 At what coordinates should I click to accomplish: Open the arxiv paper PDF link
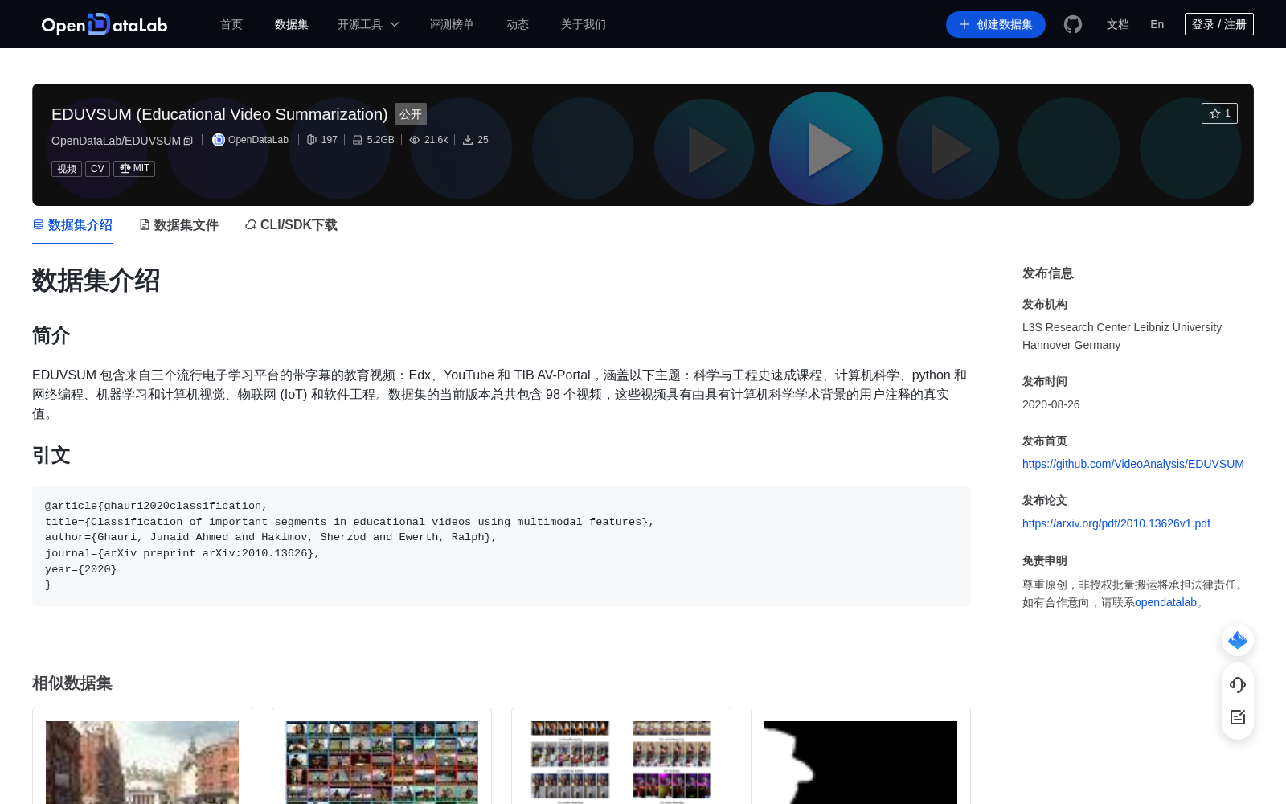1116,523
